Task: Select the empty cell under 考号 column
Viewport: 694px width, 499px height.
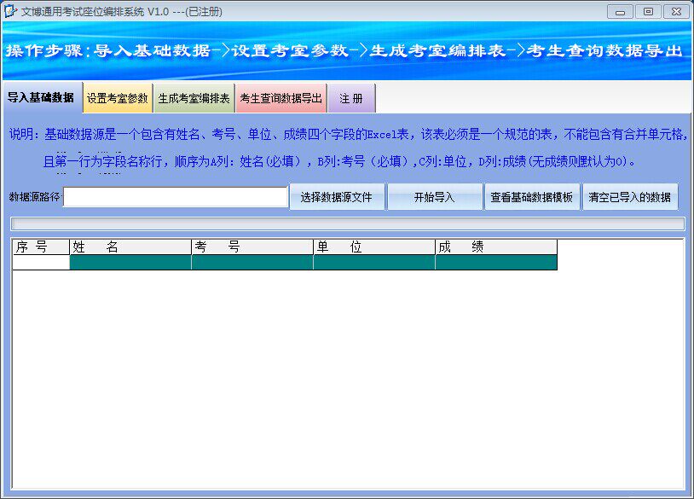Action: [x=252, y=262]
